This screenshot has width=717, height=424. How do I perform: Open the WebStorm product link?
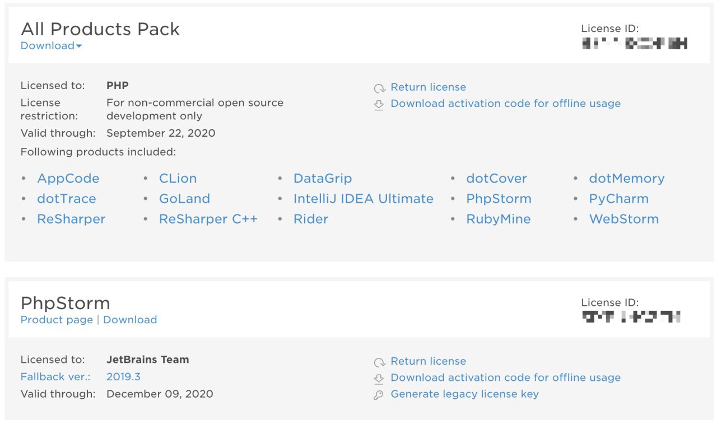click(x=624, y=219)
